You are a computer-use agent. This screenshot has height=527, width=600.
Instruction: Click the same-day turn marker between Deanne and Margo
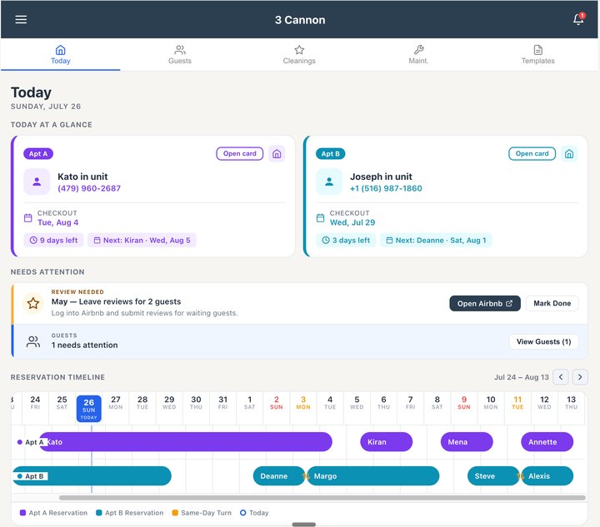click(x=306, y=476)
